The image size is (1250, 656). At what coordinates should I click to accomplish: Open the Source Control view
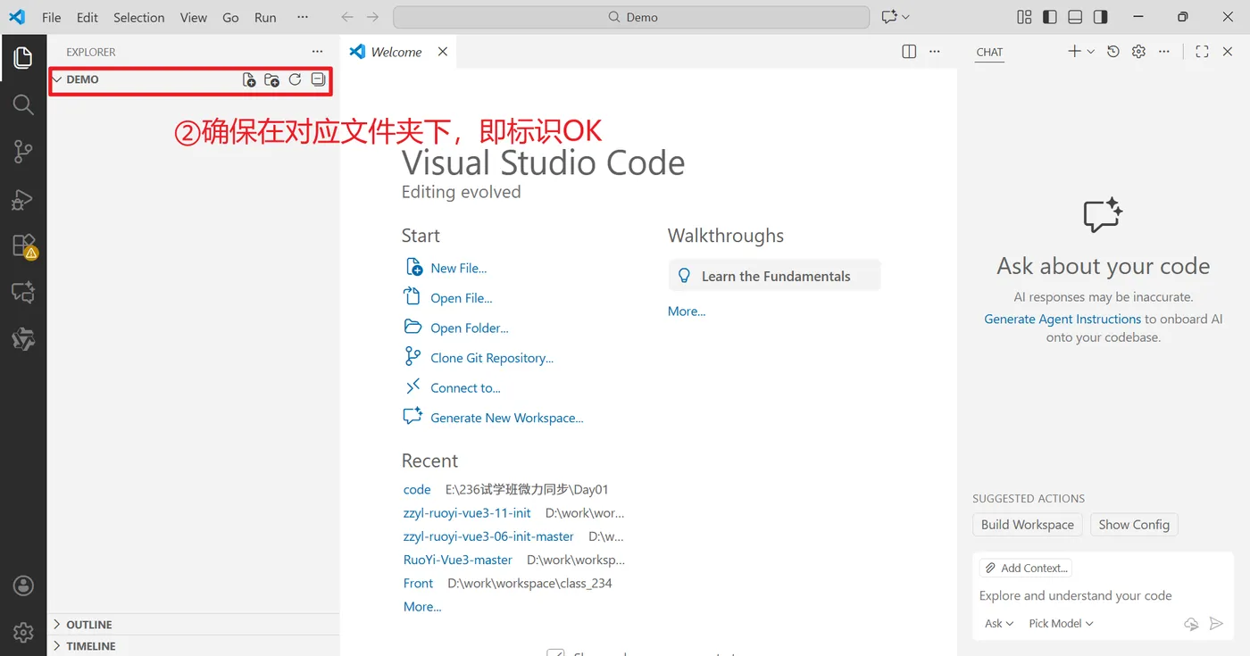(23, 152)
